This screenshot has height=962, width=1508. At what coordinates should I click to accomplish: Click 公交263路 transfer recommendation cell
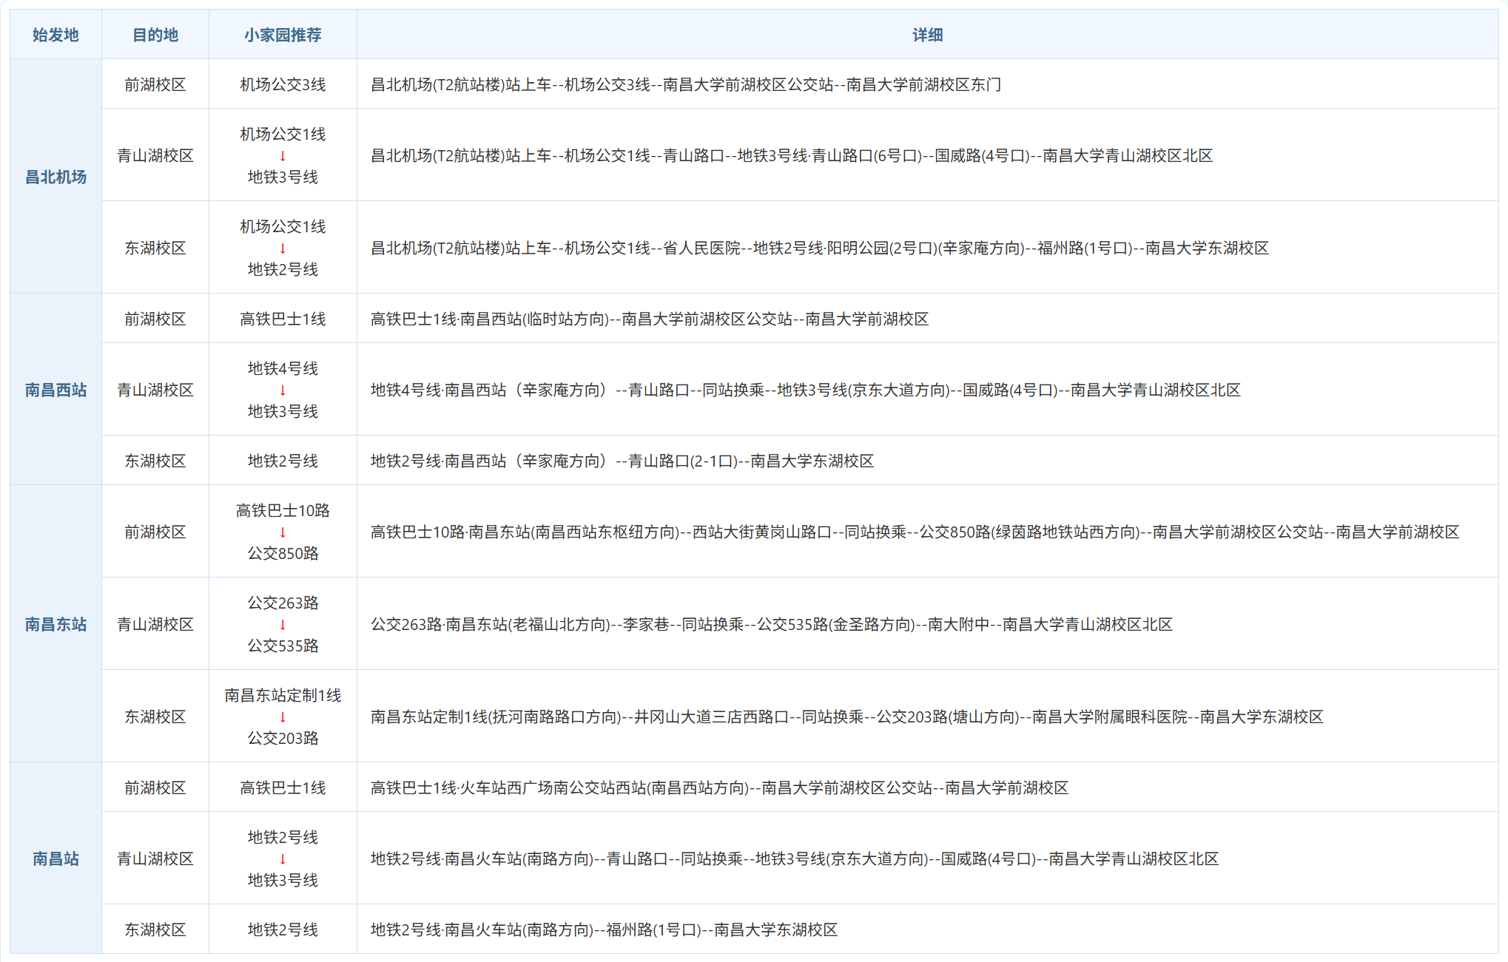283,624
